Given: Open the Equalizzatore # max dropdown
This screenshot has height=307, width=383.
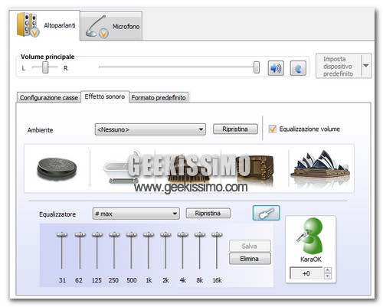Looking at the screenshot, I should click(x=136, y=214).
